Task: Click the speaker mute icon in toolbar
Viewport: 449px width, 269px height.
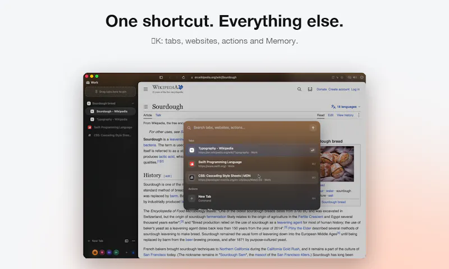Action: (355, 77)
